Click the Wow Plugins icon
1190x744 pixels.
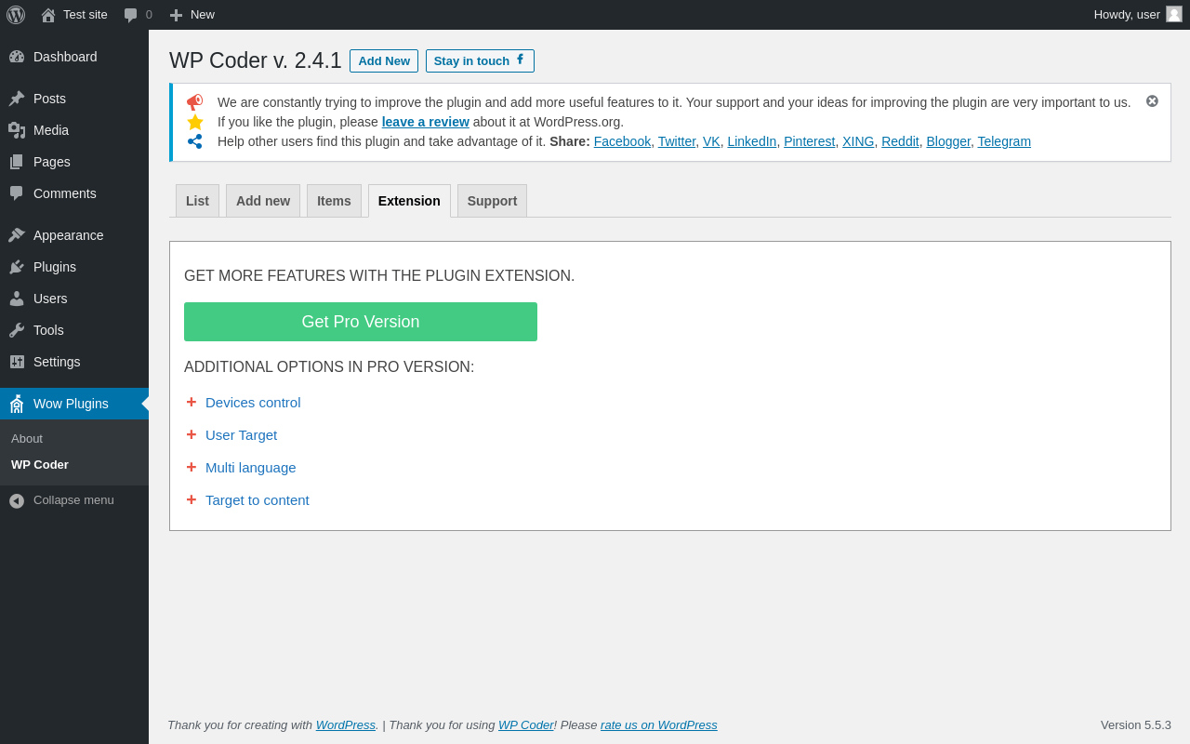(17, 404)
